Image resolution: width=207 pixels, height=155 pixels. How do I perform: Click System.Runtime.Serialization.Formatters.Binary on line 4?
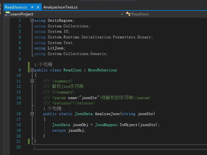pyautogui.click(x=99, y=37)
